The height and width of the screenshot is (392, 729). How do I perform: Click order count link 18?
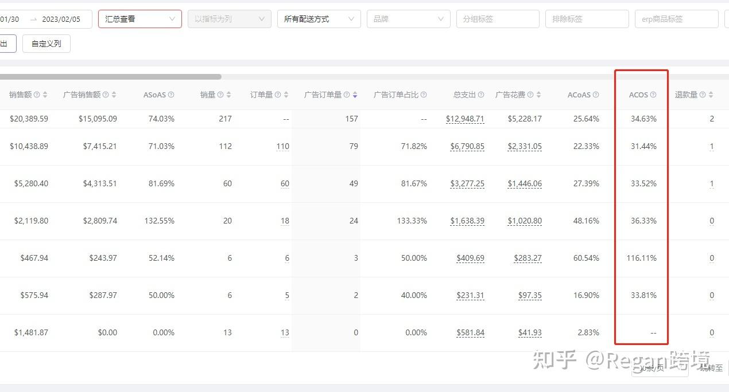pyautogui.click(x=285, y=221)
